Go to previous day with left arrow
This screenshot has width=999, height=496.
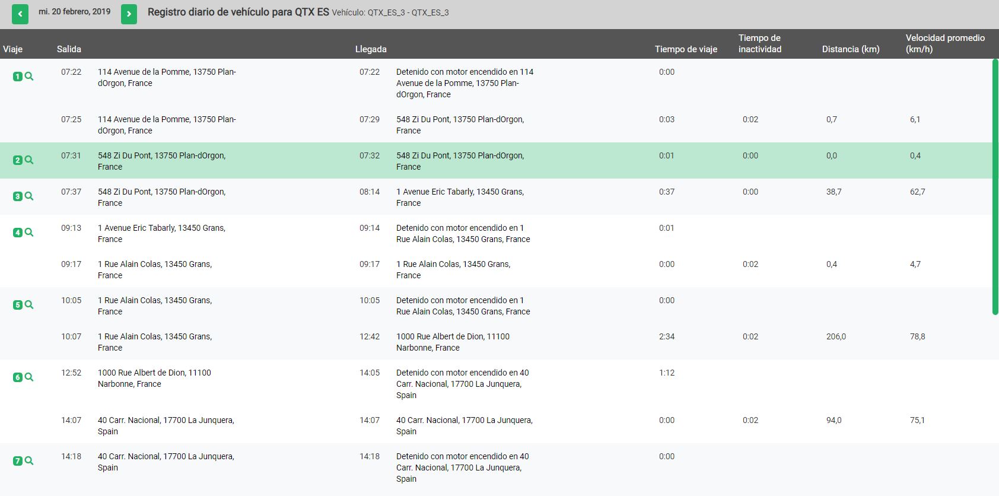pyautogui.click(x=20, y=14)
